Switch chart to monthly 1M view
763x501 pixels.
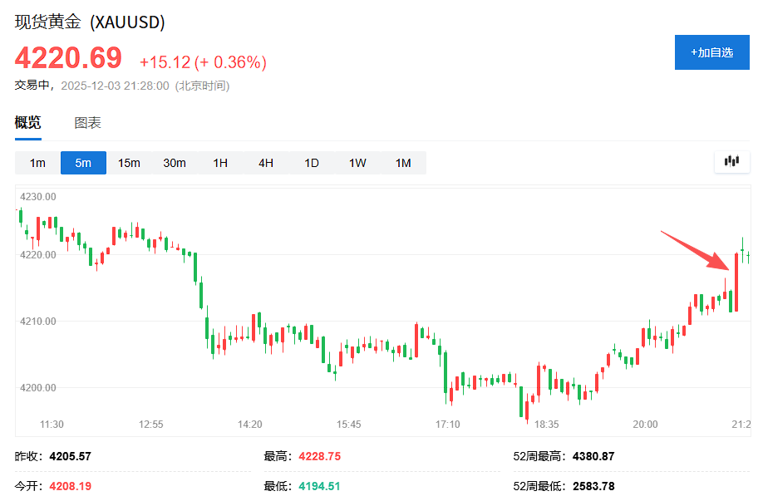tap(402, 163)
